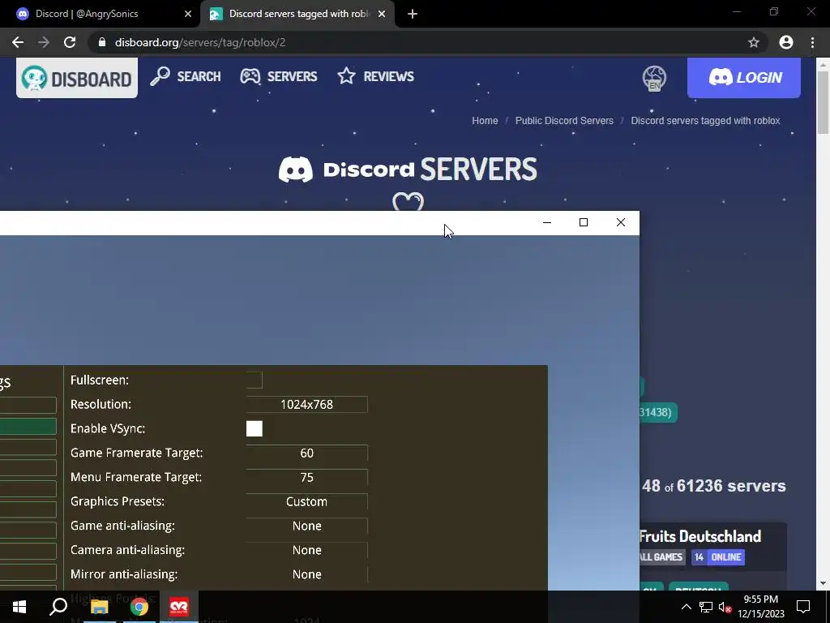The height and width of the screenshot is (623, 830).
Task: Close the Discord @AngrySonics tab
Action: 188,15
